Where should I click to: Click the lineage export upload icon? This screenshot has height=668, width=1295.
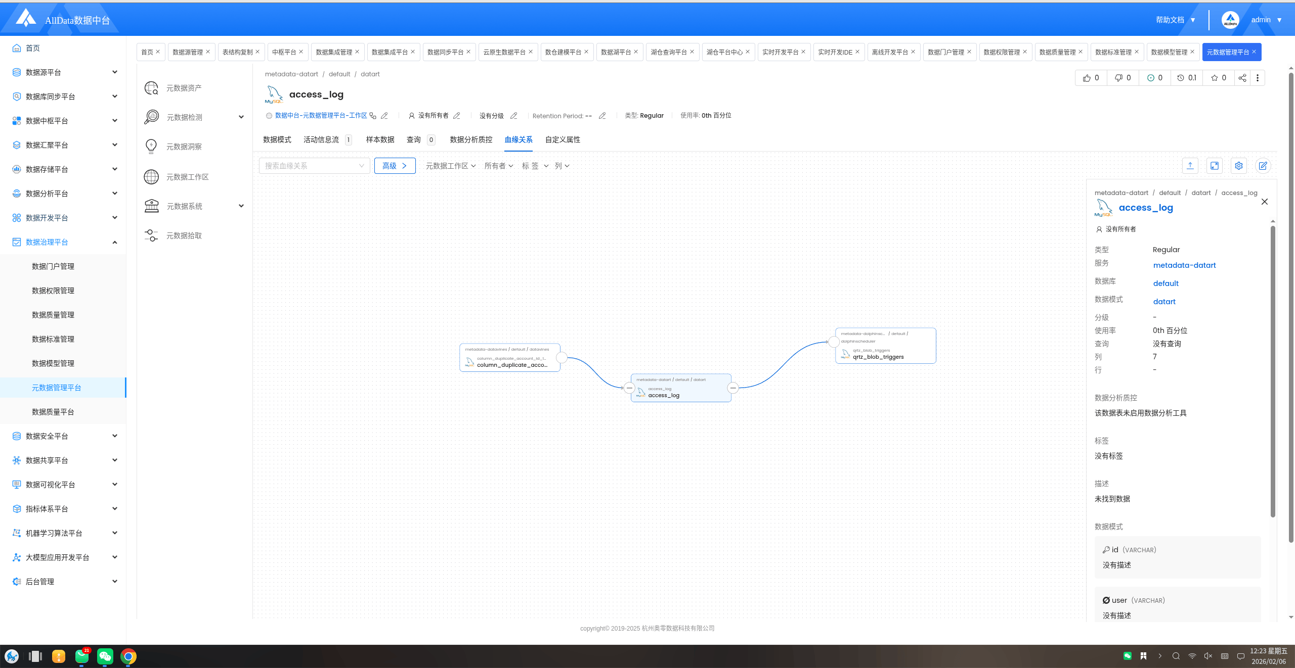coord(1190,166)
